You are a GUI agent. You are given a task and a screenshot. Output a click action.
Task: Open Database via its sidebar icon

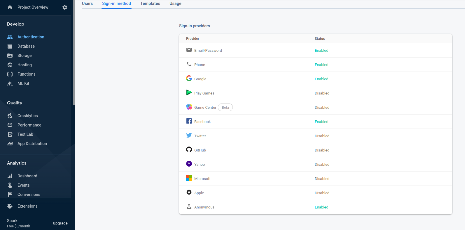click(x=10, y=46)
